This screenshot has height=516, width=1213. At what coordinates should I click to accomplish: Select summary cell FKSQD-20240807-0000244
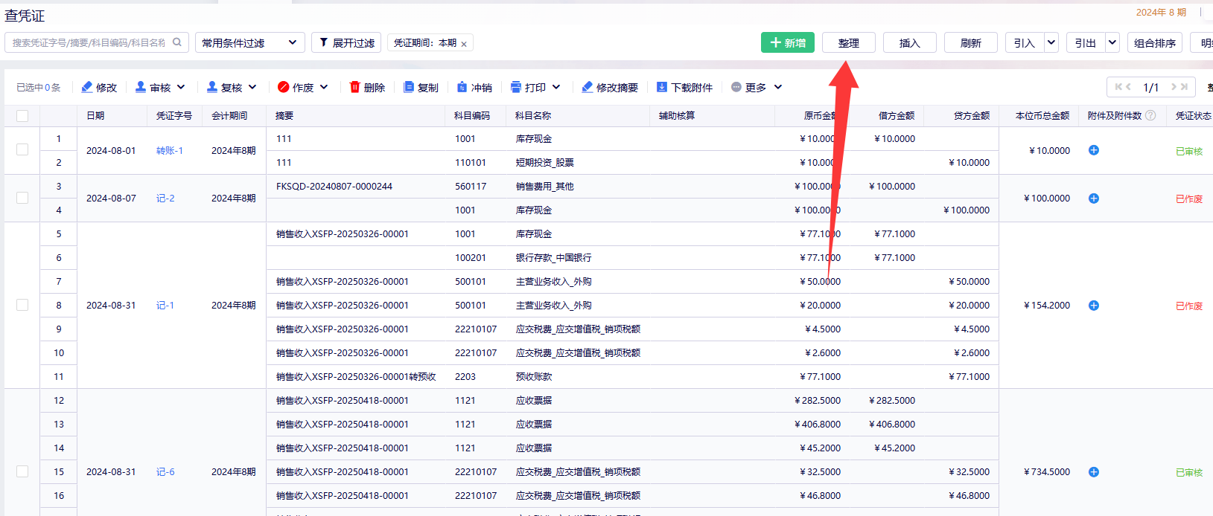tap(334, 186)
